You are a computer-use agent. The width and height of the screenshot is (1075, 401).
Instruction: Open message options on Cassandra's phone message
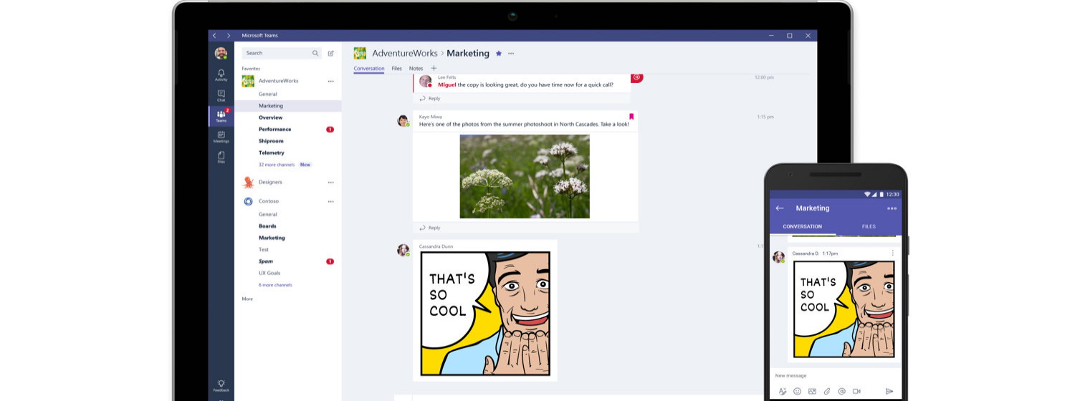[892, 253]
